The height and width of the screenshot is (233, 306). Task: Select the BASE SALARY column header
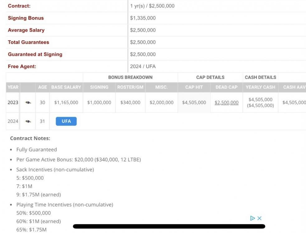tap(66, 87)
